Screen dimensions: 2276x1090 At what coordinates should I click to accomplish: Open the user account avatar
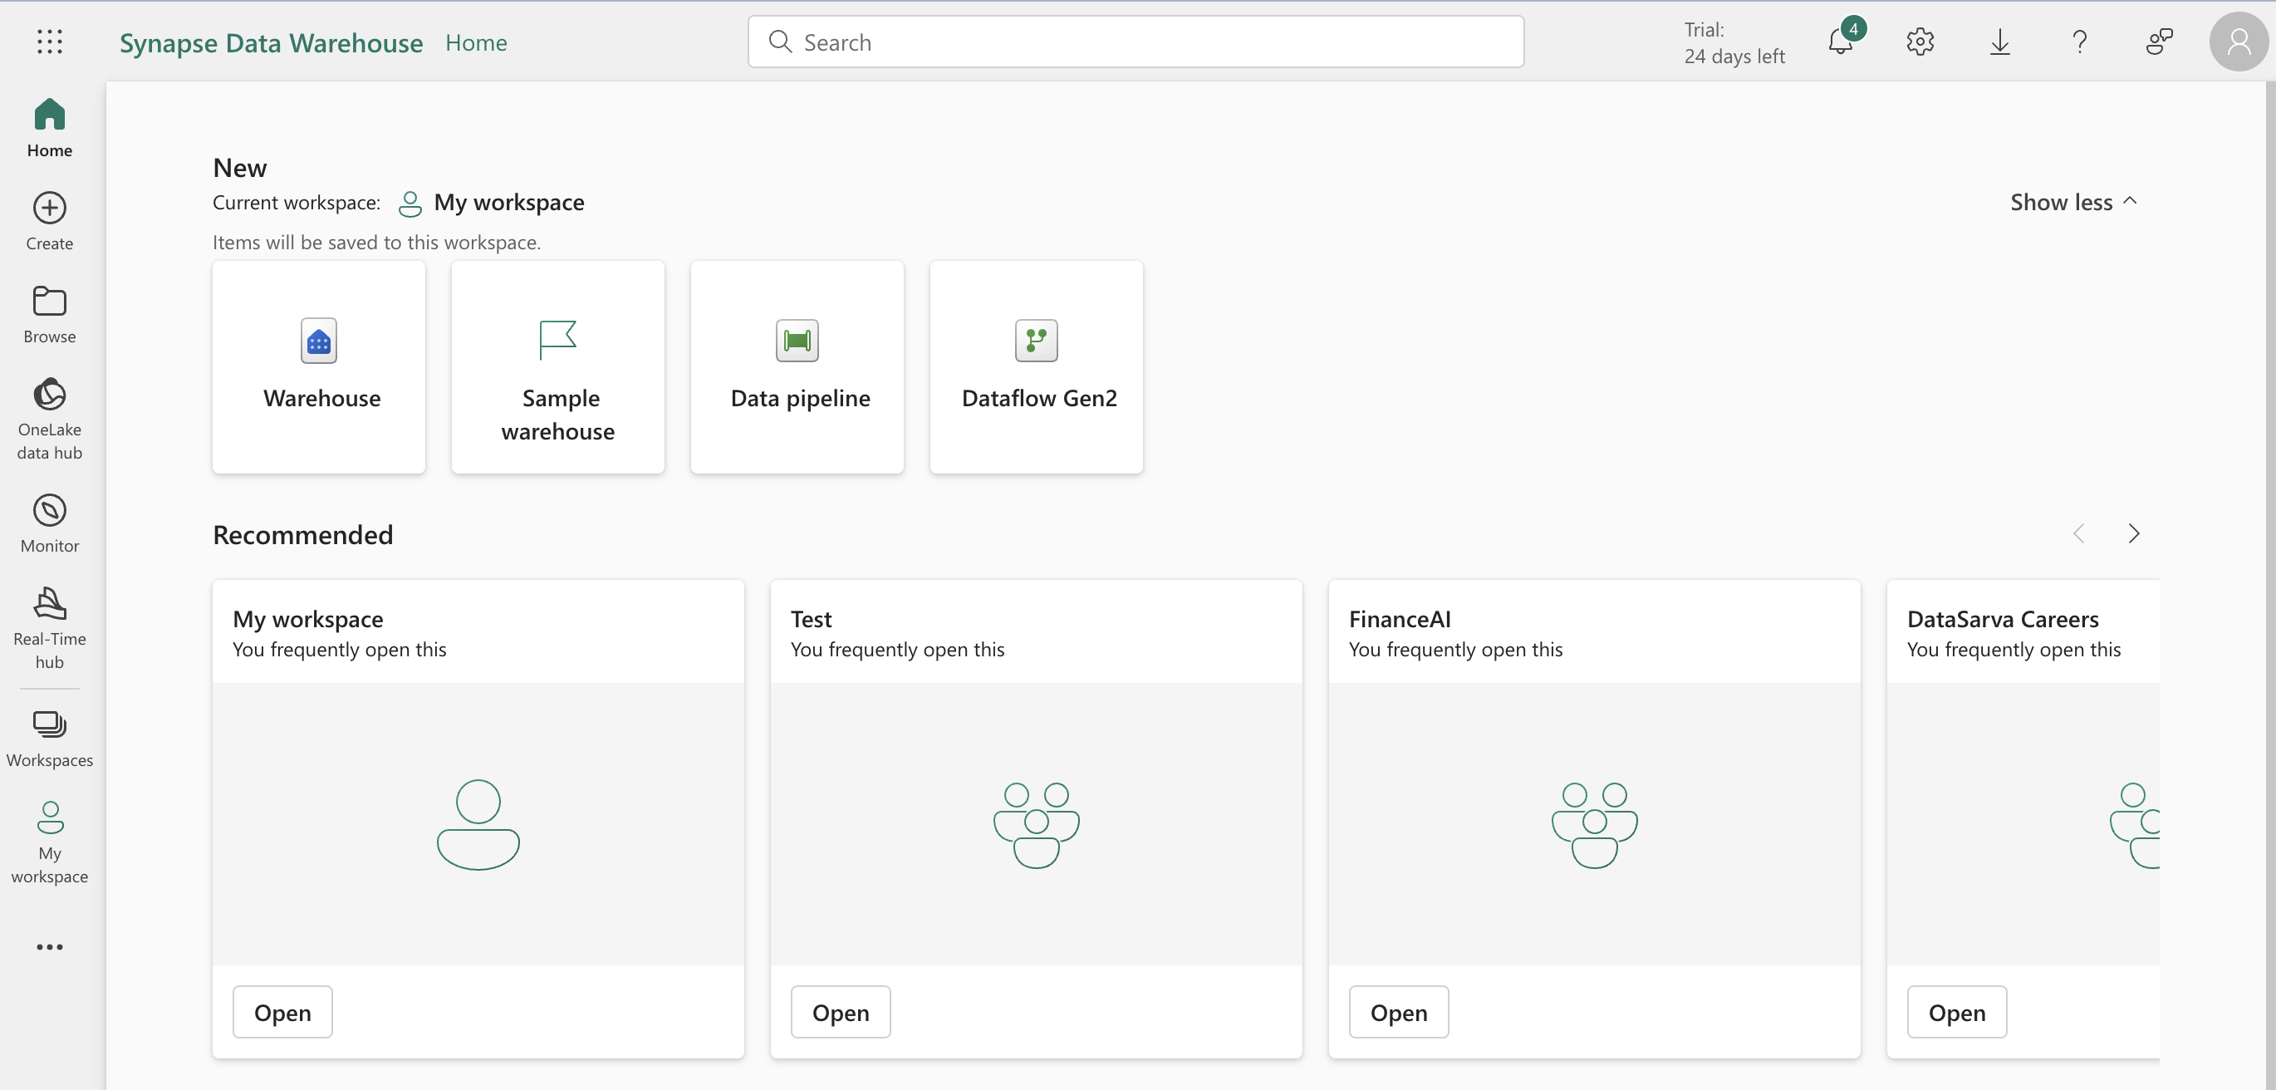(x=2239, y=42)
